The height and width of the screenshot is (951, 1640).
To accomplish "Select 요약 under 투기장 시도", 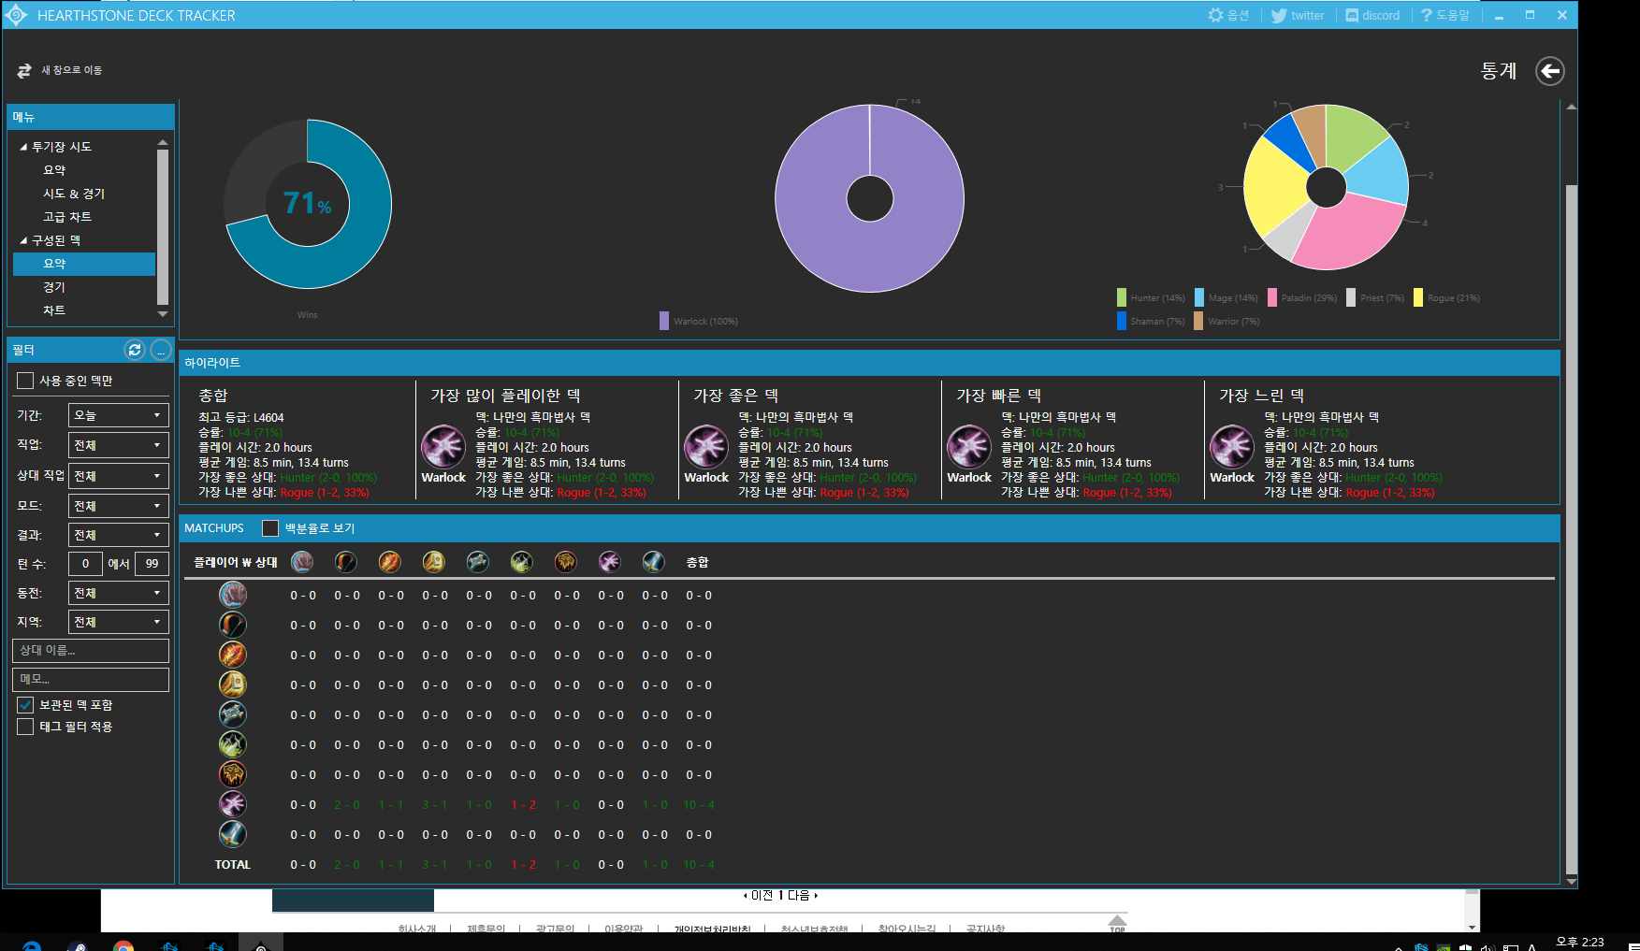I will click(54, 170).
